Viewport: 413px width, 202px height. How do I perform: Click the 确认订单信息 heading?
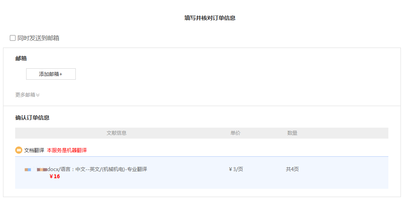[x=33, y=117]
